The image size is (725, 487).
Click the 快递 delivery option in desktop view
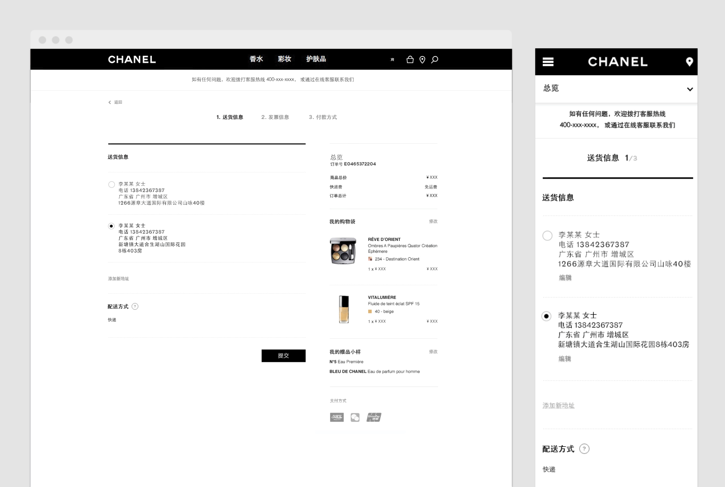[112, 320]
